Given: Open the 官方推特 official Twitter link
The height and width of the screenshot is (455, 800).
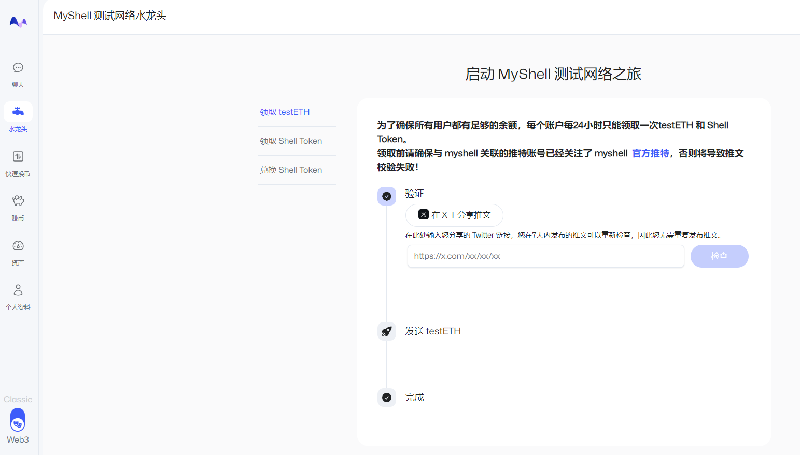Looking at the screenshot, I should click(x=650, y=153).
